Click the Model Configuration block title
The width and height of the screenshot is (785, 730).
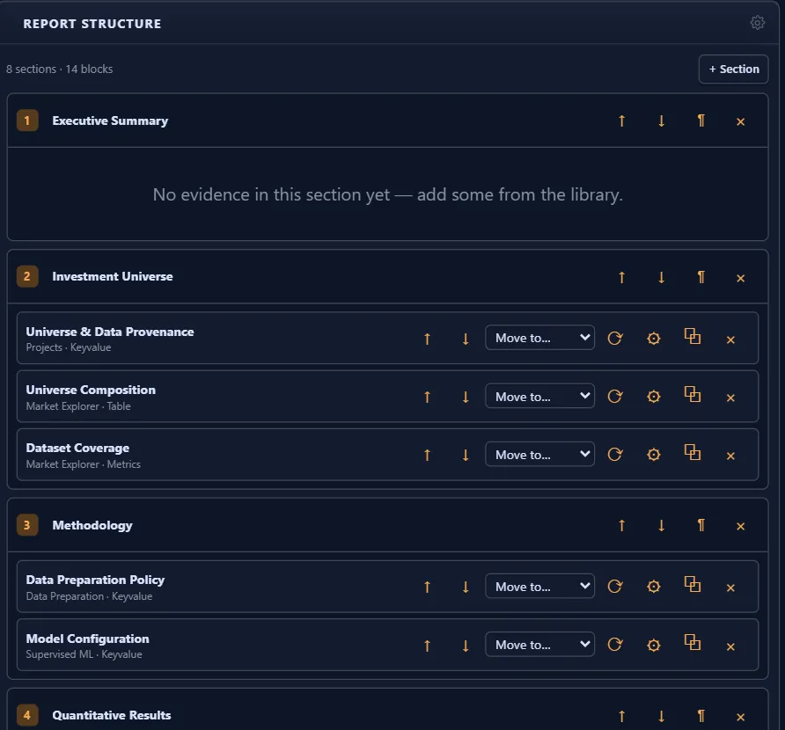[x=88, y=639]
